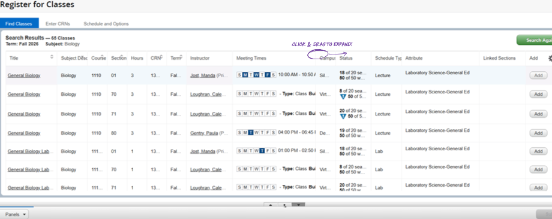Add General Biology section 01 lecture
This screenshot has height=219, width=552.
[538, 75]
